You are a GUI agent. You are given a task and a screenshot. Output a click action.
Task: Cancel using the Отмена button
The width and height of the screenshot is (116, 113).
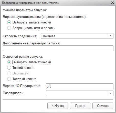[x=103, y=106]
